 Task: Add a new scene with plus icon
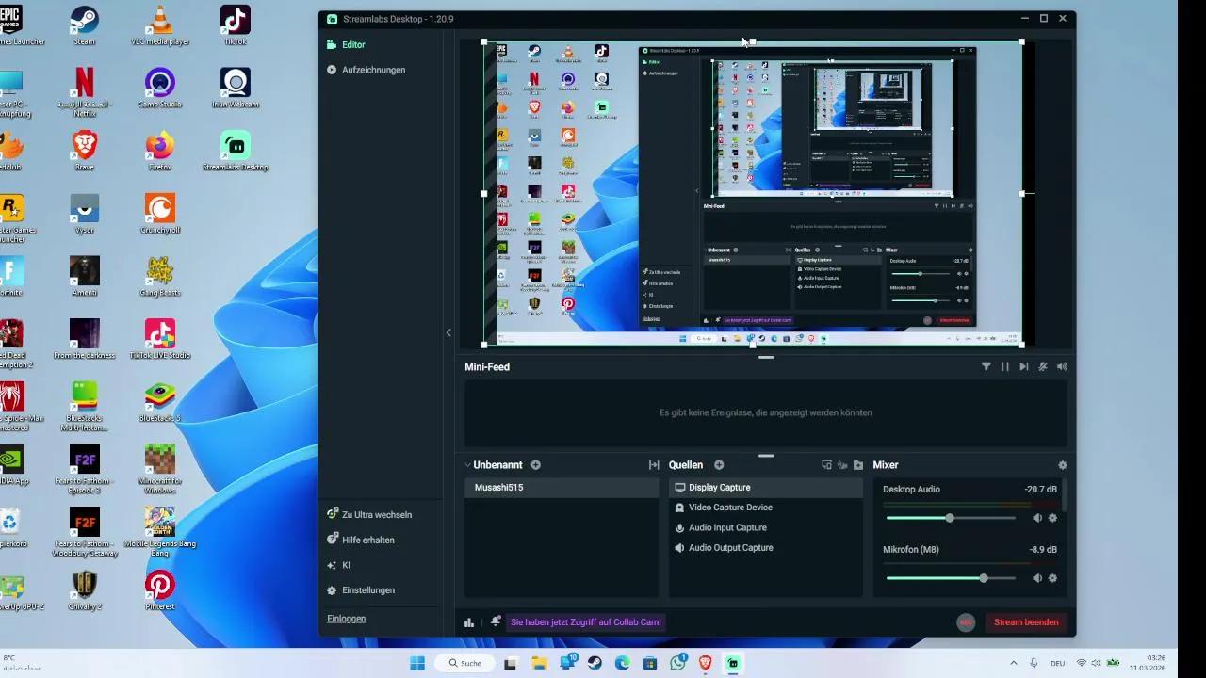coord(536,465)
